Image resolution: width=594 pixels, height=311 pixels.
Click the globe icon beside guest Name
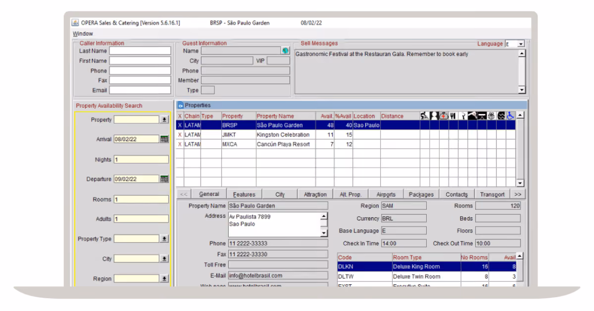[x=286, y=50]
